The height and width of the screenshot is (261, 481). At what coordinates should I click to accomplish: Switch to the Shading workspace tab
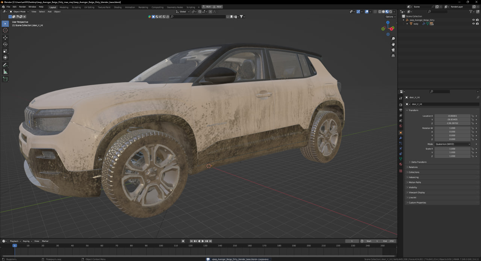(118, 7)
